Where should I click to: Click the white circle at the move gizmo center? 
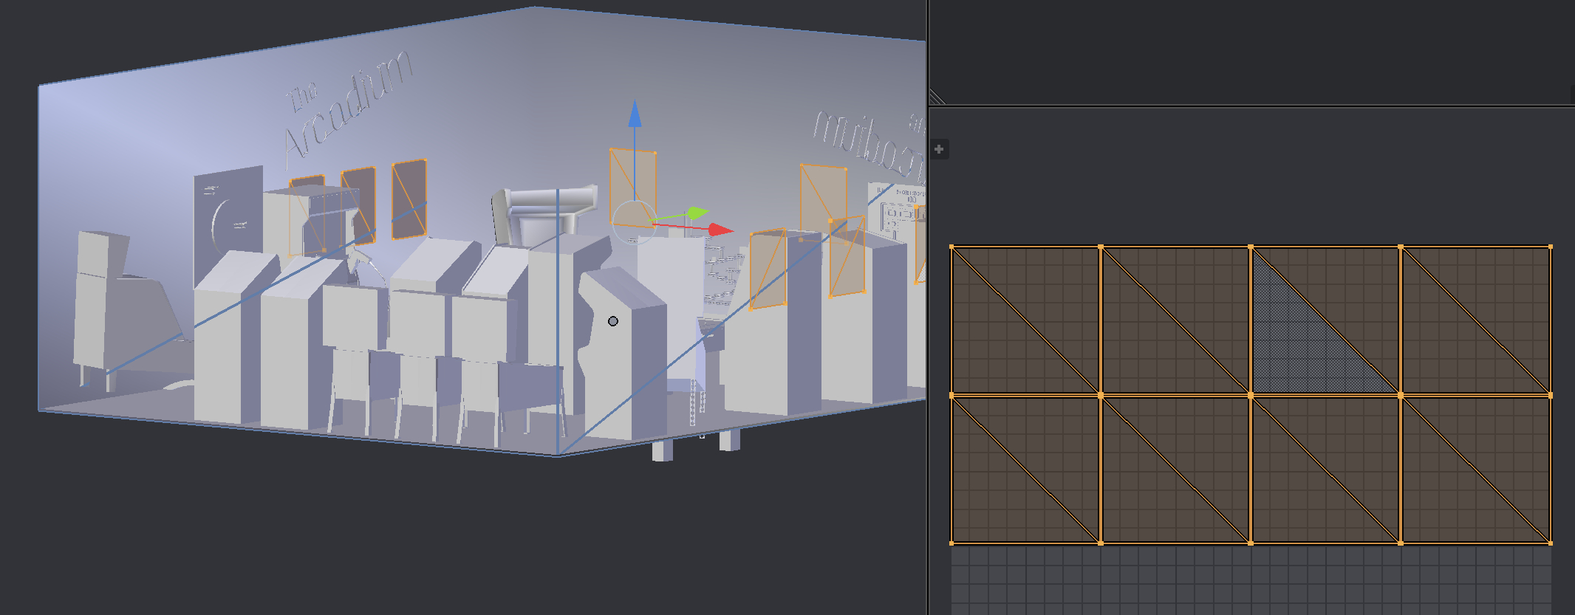[634, 221]
